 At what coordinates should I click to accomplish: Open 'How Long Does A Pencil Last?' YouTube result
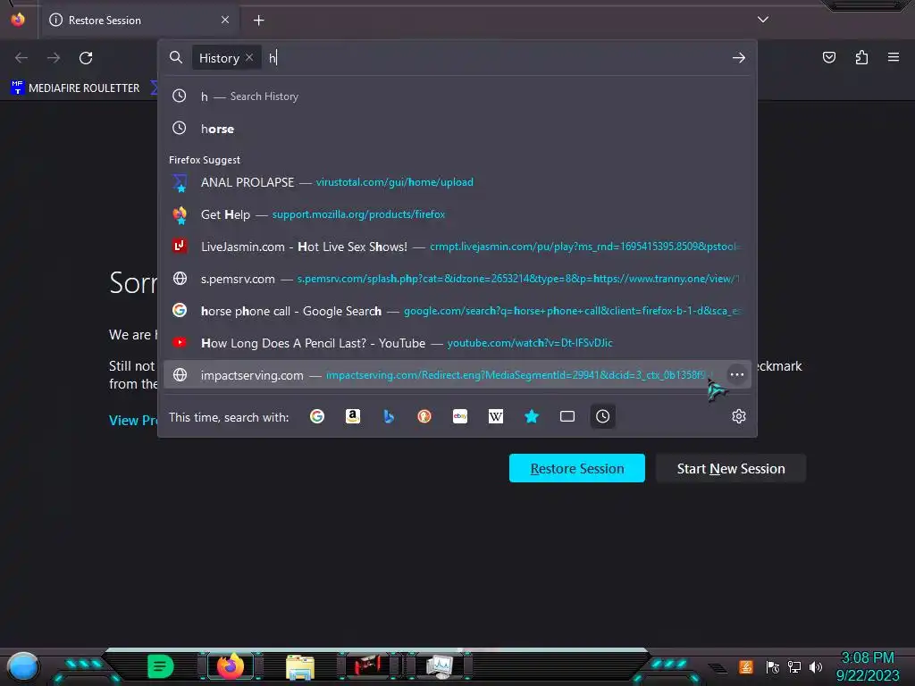pos(457,343)
